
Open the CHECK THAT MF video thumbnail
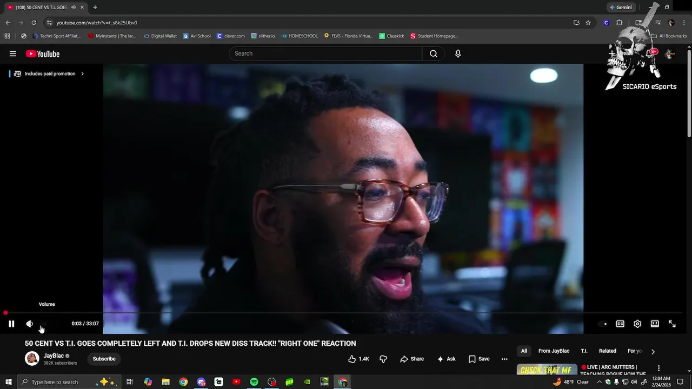pos(547,370)
